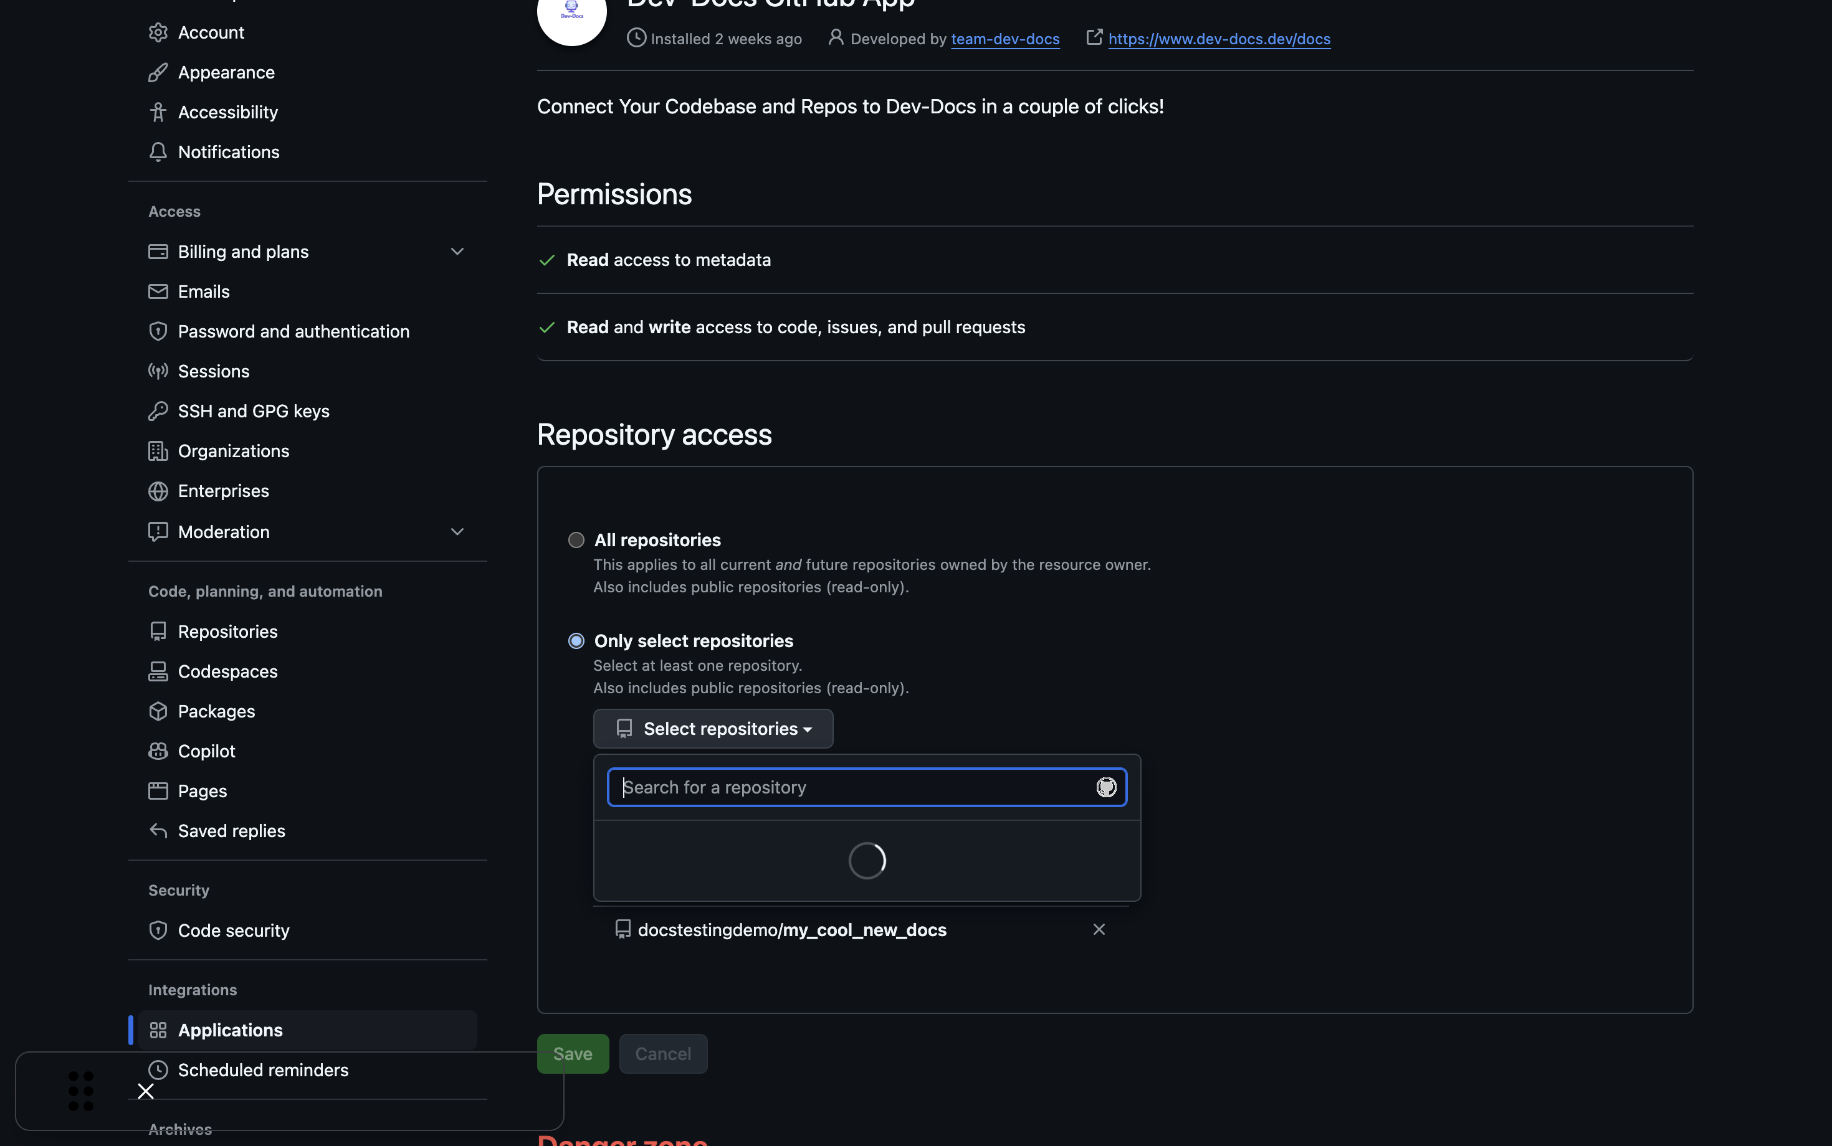Select the Copilot icon in the sidebar
Viewport: 1832px width, 1146px height.
pyautogui.click(x=158, y=751)
